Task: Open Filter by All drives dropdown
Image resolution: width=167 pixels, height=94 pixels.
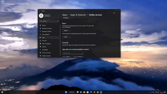Action: [x=79, y=57]
